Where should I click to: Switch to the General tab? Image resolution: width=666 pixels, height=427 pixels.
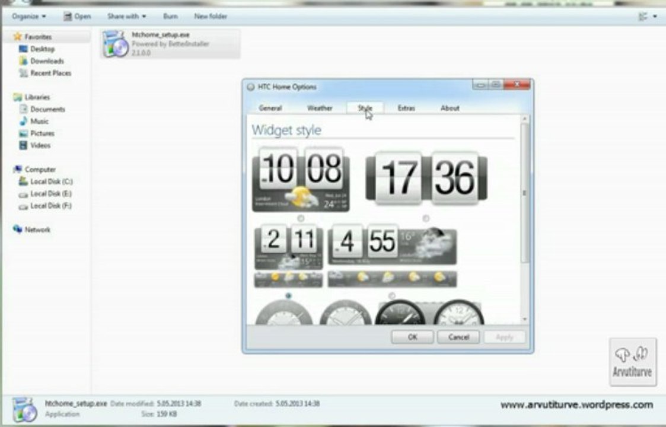(x=270, y=108)
